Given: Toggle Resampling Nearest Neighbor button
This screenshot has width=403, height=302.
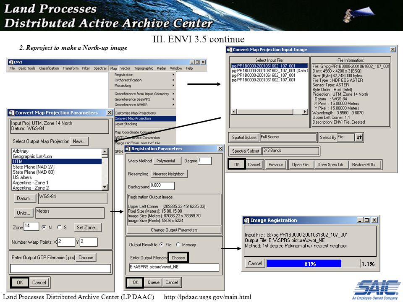Looking at the screenshot, I should 169,174.
